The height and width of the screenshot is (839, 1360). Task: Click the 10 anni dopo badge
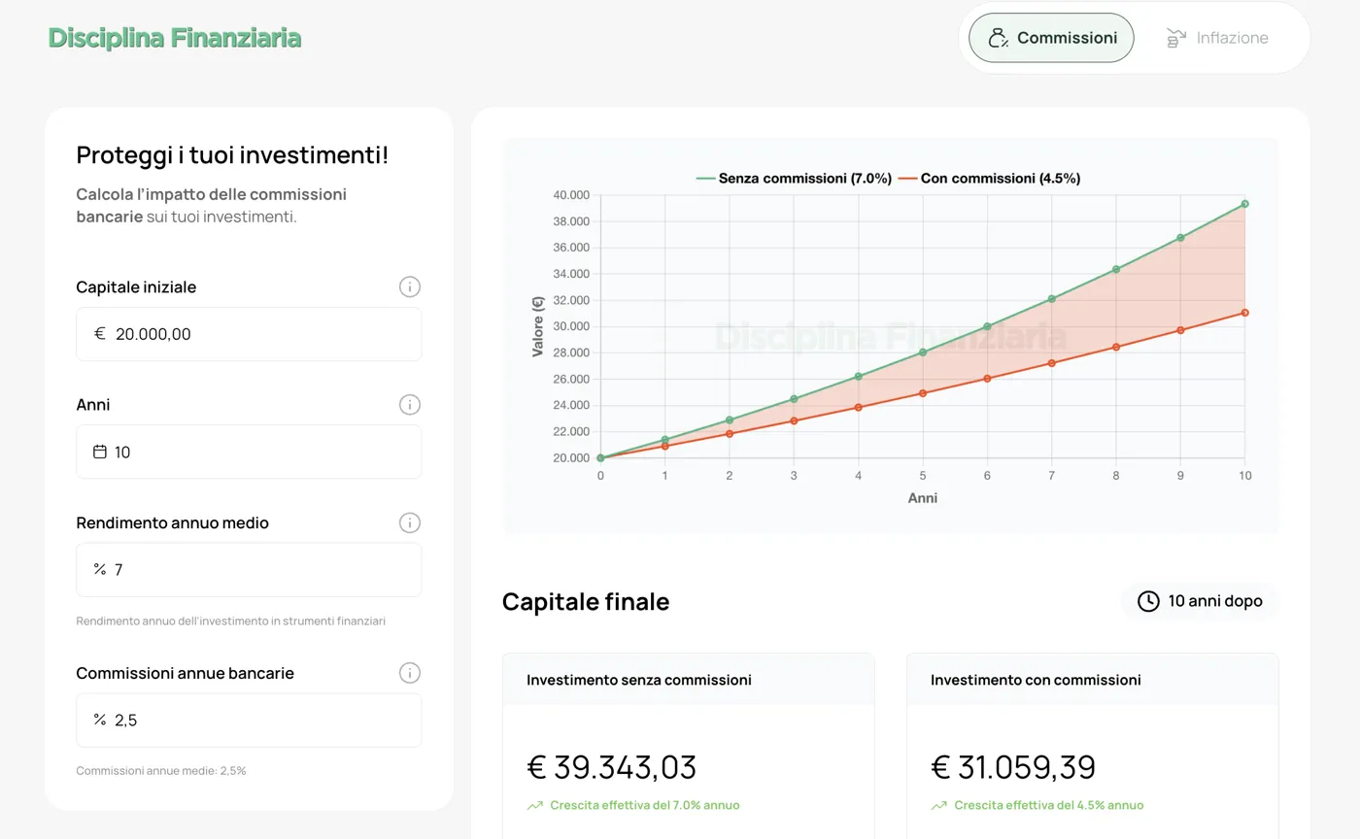coord(1200,601)
